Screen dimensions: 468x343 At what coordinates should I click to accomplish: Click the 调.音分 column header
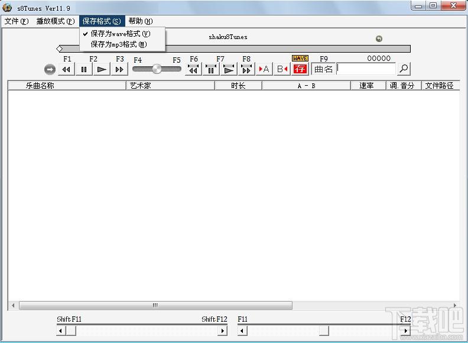(x=404, y=85)
